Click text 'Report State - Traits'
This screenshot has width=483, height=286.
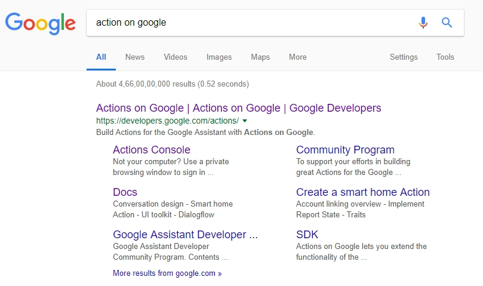pos(331,215)
